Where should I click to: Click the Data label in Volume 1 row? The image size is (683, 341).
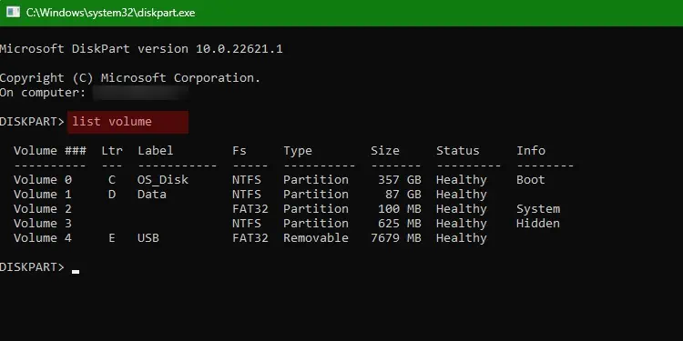[x=152, y=194]
